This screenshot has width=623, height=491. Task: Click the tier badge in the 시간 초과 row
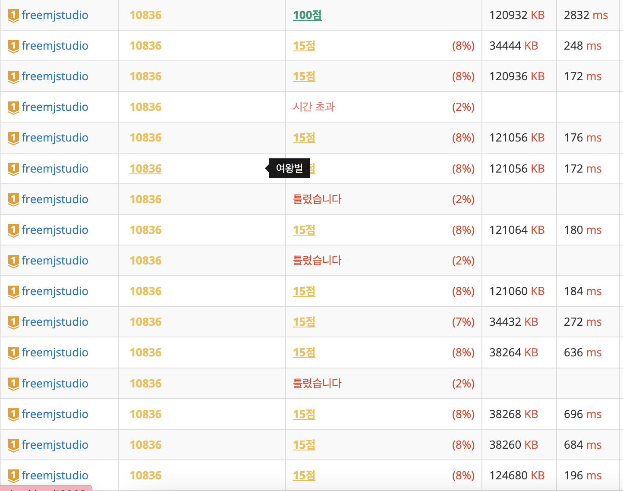[13, 107]
